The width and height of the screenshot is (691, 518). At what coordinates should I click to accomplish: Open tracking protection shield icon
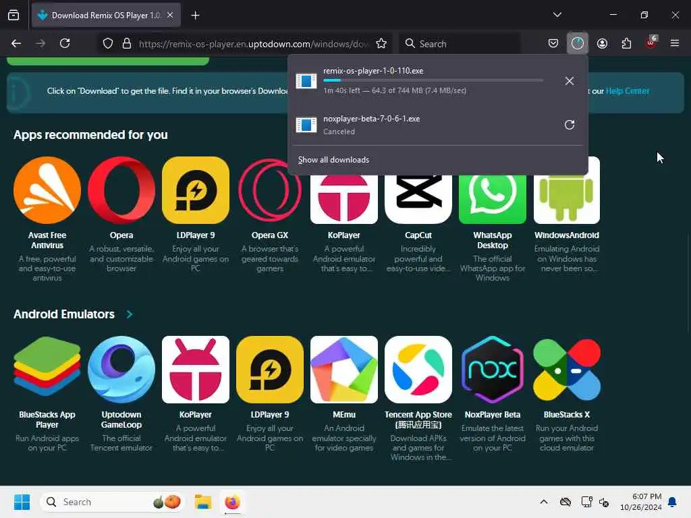tap(108, 43)
